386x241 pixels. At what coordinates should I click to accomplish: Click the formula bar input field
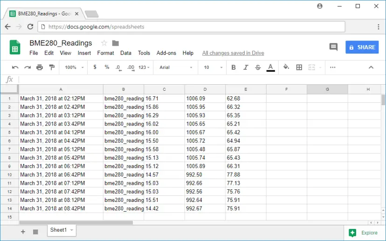tap(201, 80)
